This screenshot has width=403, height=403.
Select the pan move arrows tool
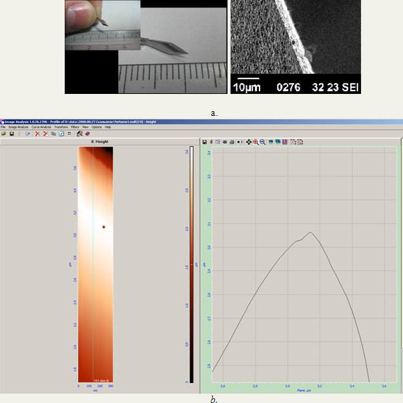[249, 142]
